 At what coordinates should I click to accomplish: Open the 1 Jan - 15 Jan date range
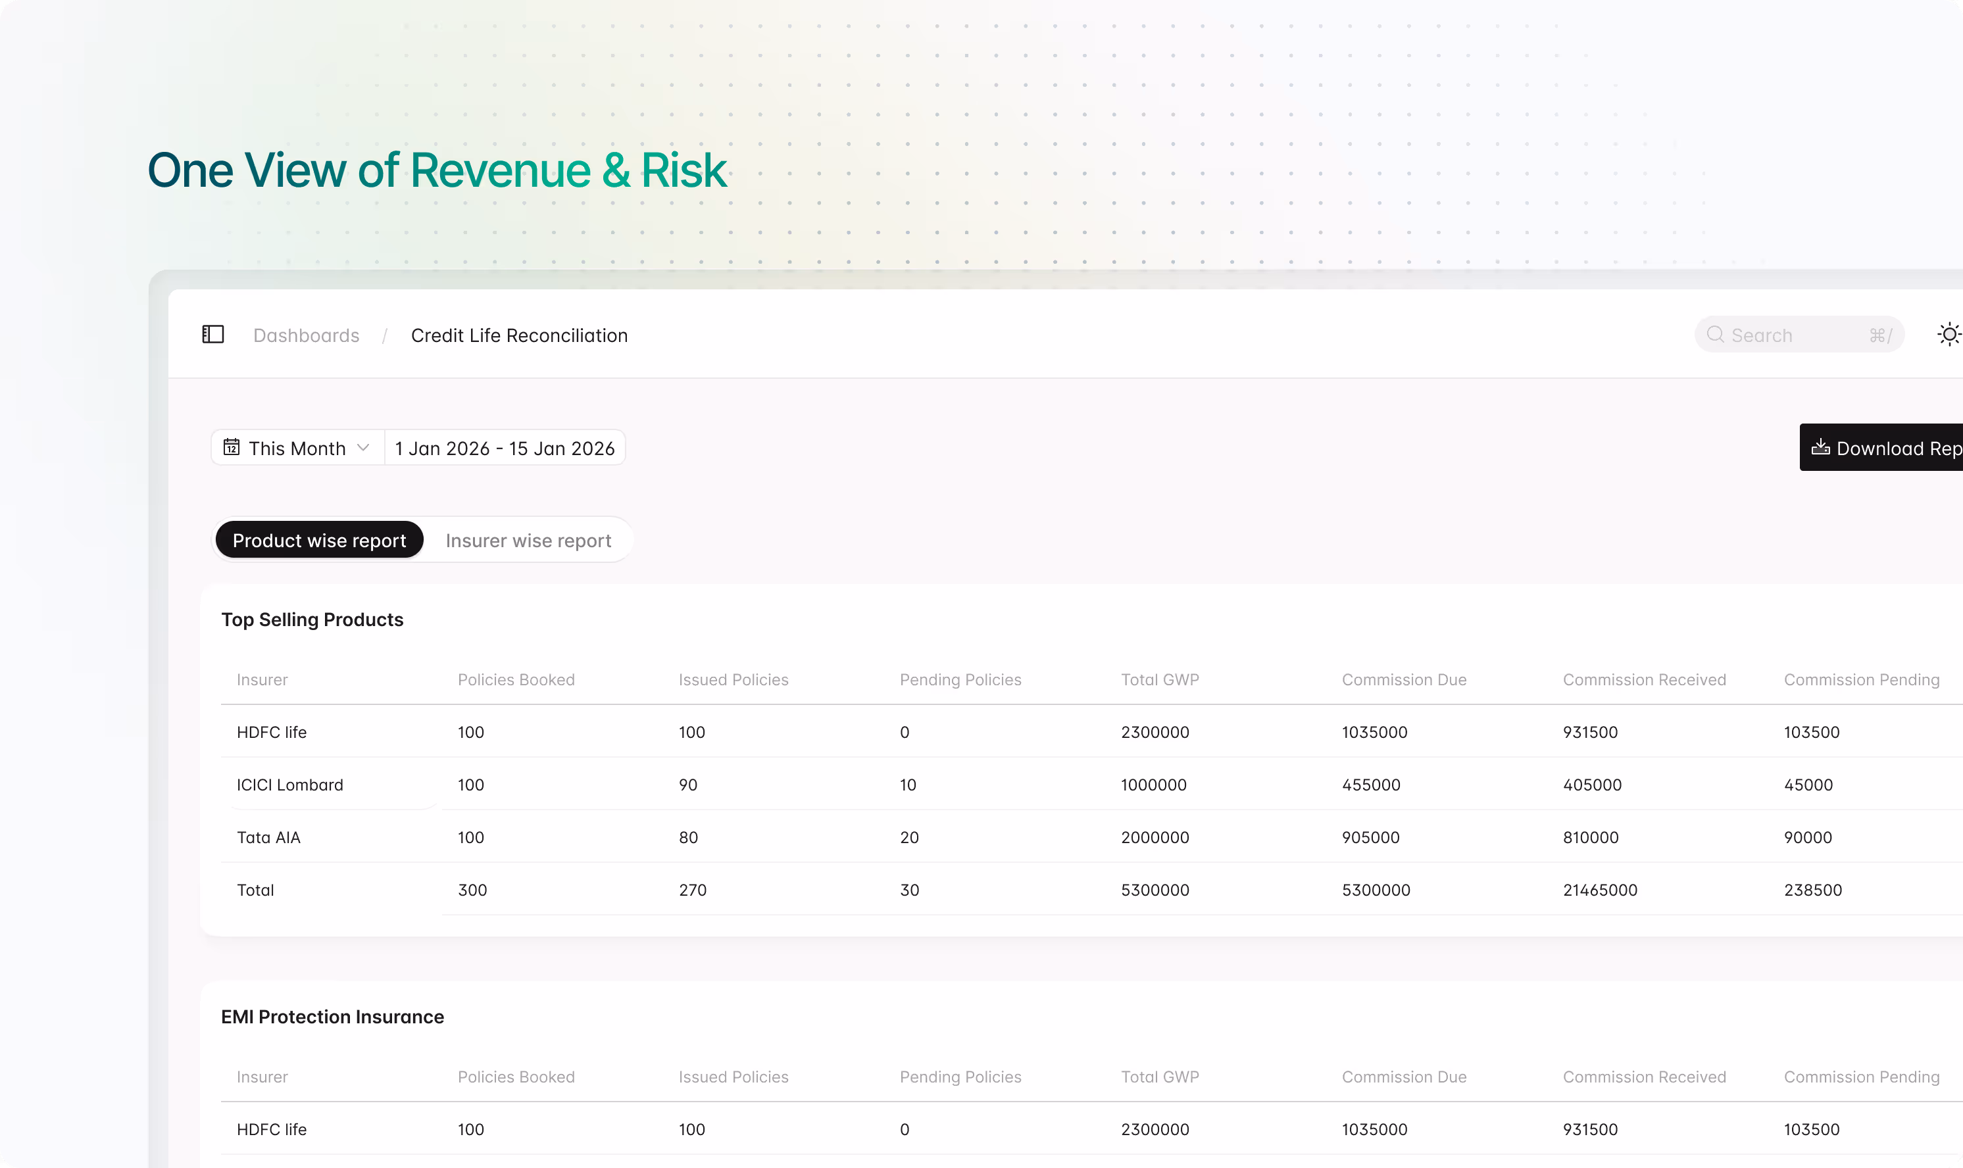[x=505, y=448]
